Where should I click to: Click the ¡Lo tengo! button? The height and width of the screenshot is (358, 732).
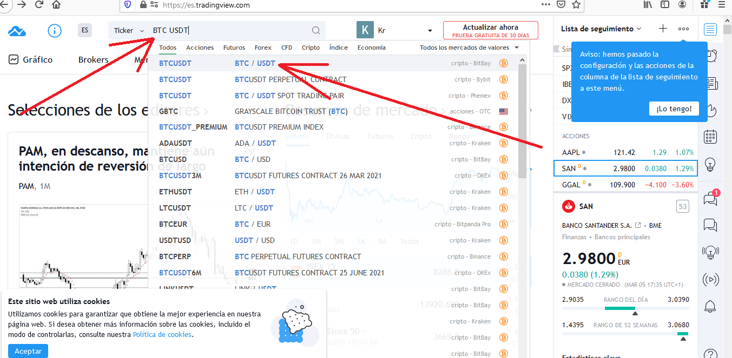pyautogui.click(x=674, y=109)
